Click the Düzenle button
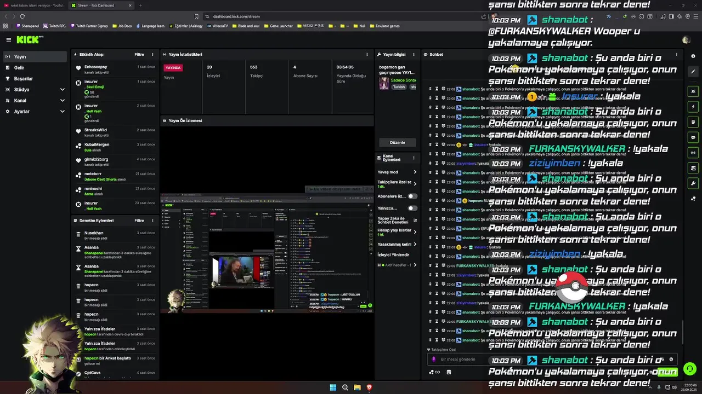The width and height of the screenshot is (702, 394). pos(397,142)
